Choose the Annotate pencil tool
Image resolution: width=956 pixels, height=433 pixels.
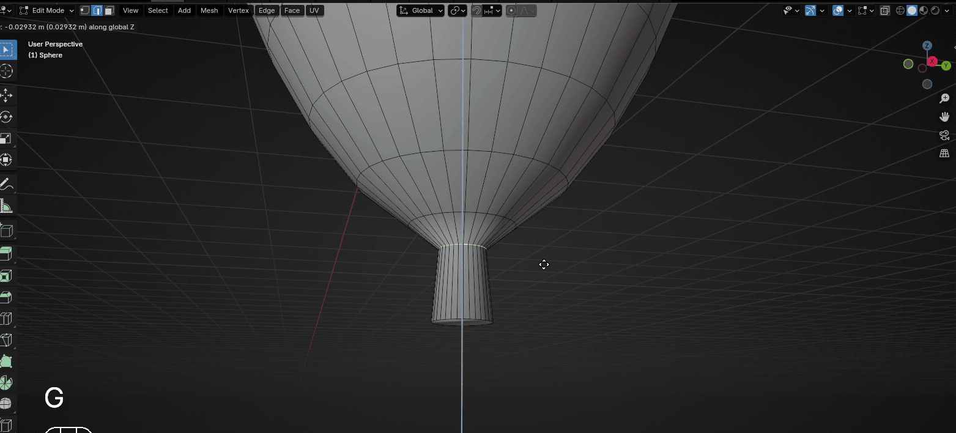[6, 183]
